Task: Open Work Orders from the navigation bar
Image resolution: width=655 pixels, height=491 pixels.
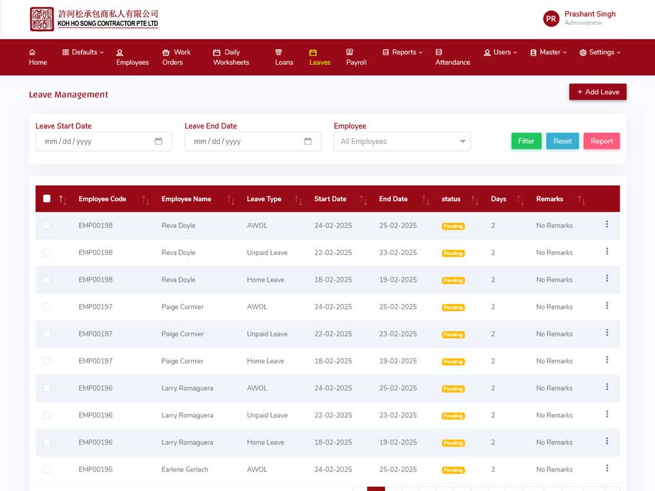Action: pyautogui.click(x=176, y=57)
